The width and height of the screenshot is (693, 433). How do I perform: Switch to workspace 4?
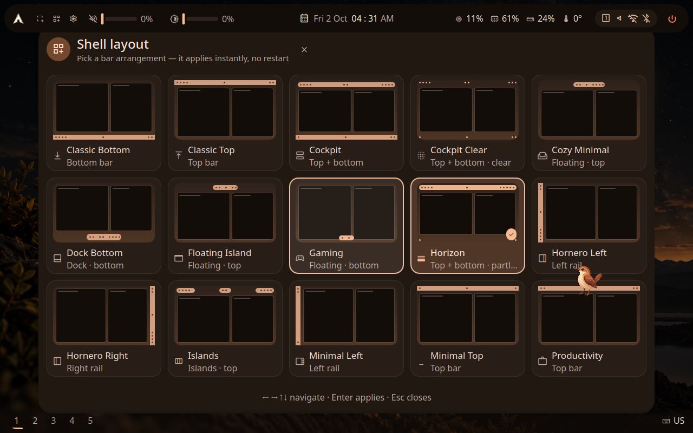click(x=72, y=421)
